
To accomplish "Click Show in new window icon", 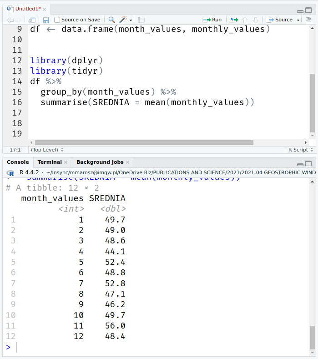I will (32, 20).
